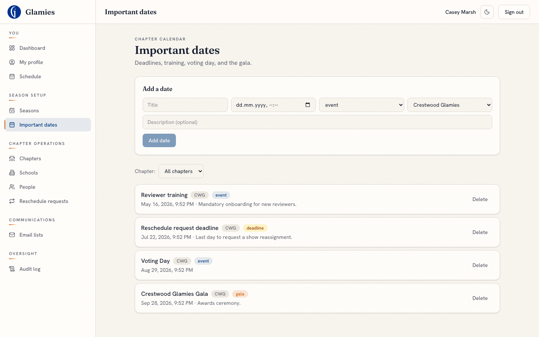
Task: Delete the Reschedule request deadline entry
Action: tap(480, 232)
